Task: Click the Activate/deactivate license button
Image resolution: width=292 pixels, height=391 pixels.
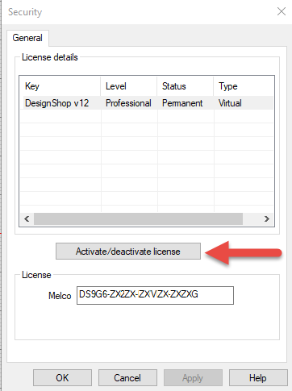Action: point(128,252)
